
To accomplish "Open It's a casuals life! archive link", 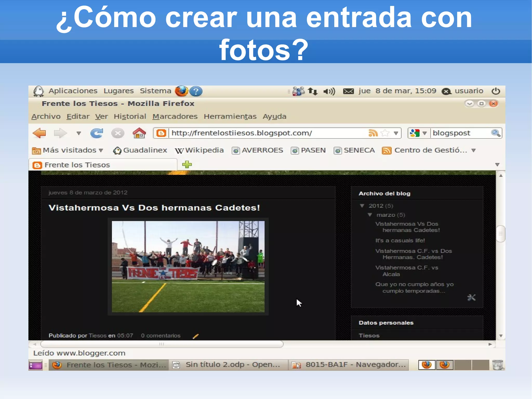I will (x=400, y=240).
